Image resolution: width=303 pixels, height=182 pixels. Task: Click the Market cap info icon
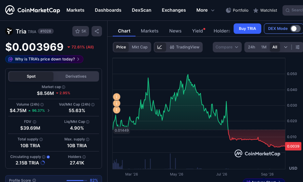(x=64, y=87)
